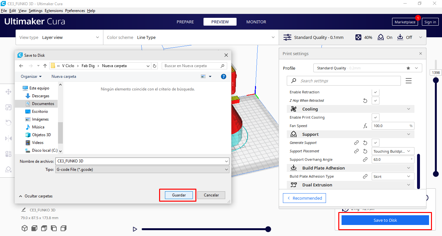Click the fx formula icon beside Fan Speed
This screenshot has height=236, width=442.
[365, 126]
